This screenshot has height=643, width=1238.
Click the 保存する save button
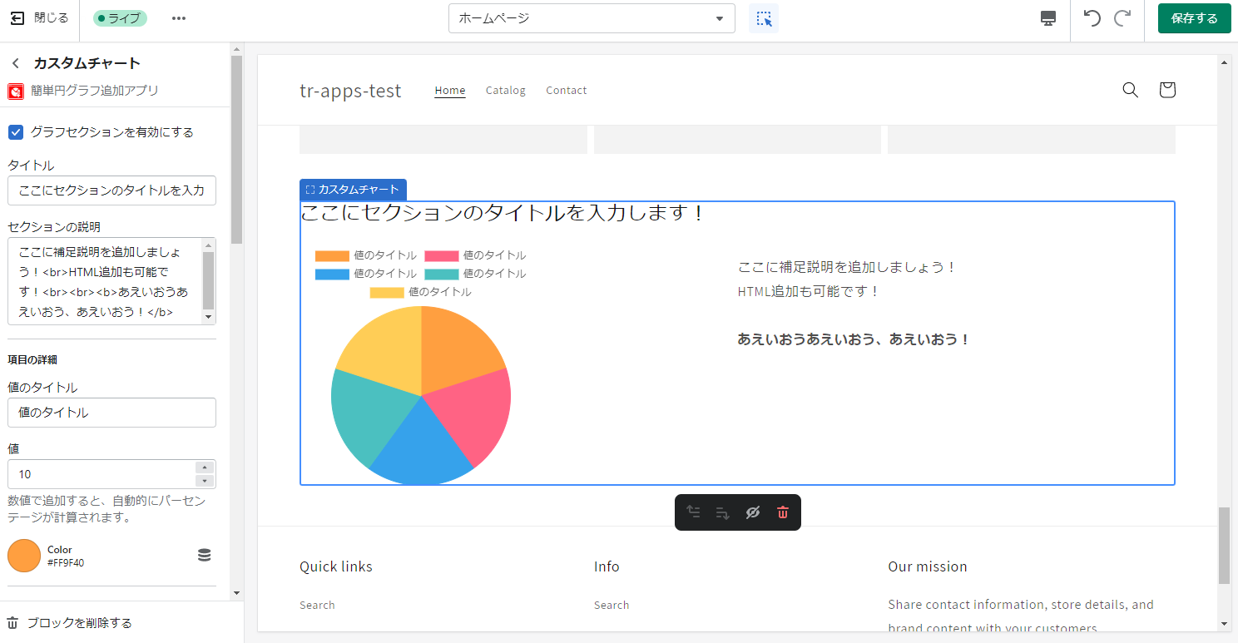(x=1194, y=18)
